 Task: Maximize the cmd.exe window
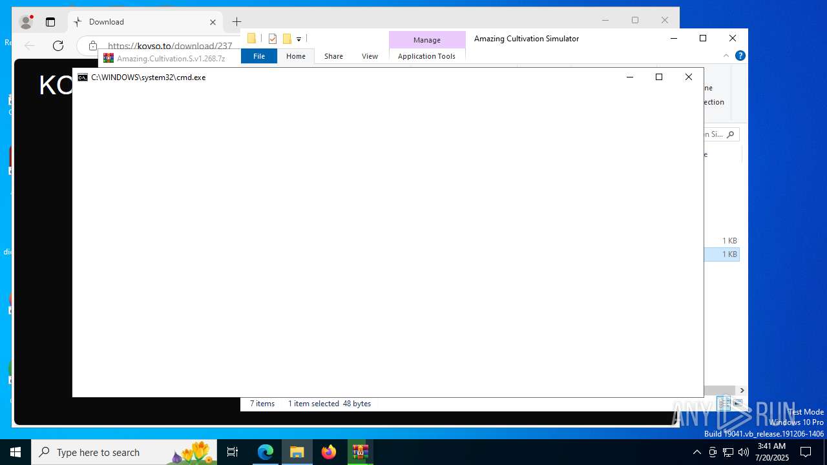[x=659, y=77]
